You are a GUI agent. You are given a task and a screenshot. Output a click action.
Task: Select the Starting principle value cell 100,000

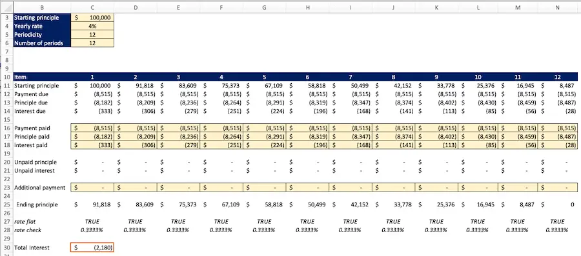(92, 17)
